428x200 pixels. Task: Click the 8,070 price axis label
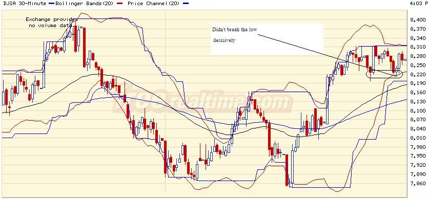tap(418, 119)
